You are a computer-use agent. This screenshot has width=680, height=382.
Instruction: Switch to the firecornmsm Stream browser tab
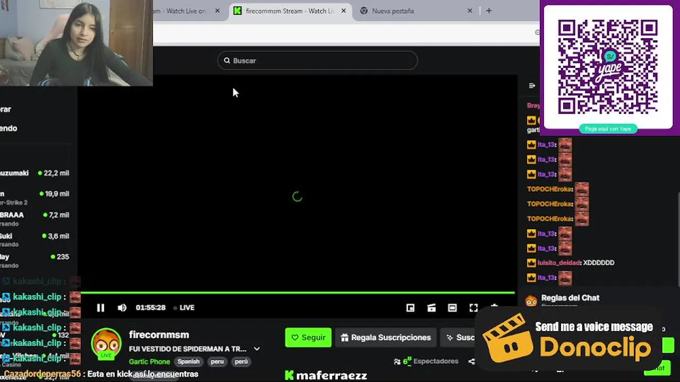point(290,11)
